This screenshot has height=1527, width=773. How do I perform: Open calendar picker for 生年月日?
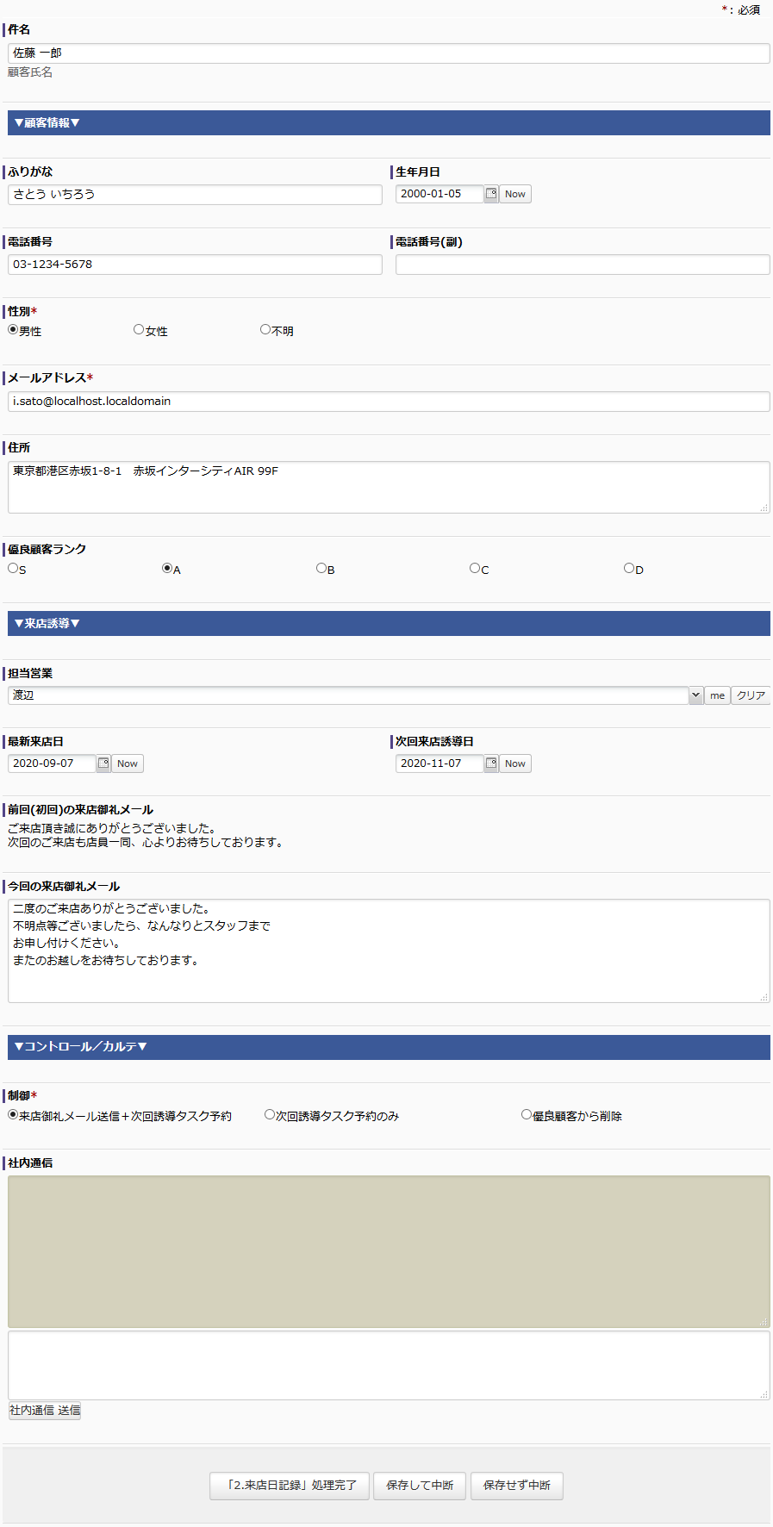(x=491, y=194)
